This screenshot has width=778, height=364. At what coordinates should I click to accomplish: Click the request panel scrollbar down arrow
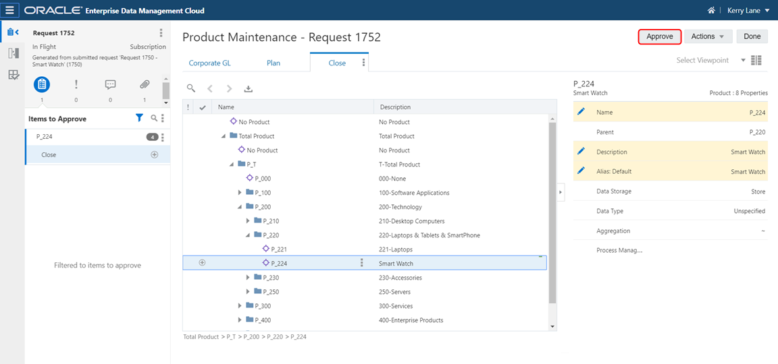(x=166, y=103)
